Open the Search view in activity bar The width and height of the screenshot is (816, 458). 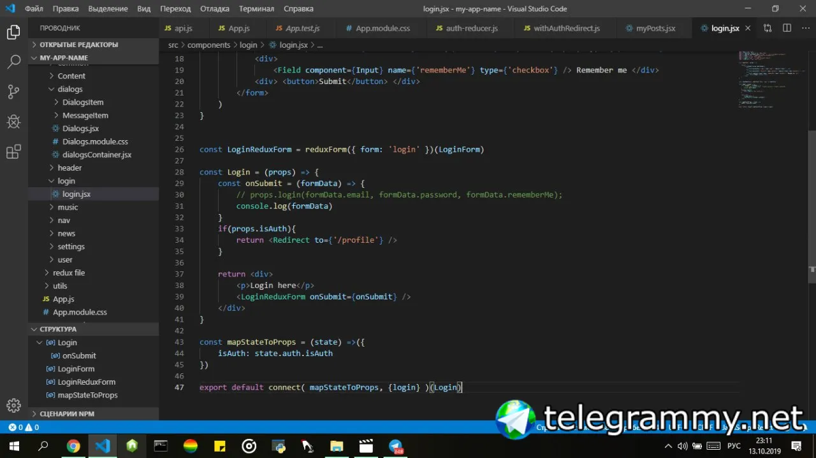[x=13, y=62]
